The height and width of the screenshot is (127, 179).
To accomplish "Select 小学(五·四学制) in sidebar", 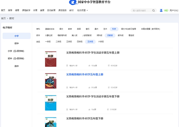I will click(16, 51).
